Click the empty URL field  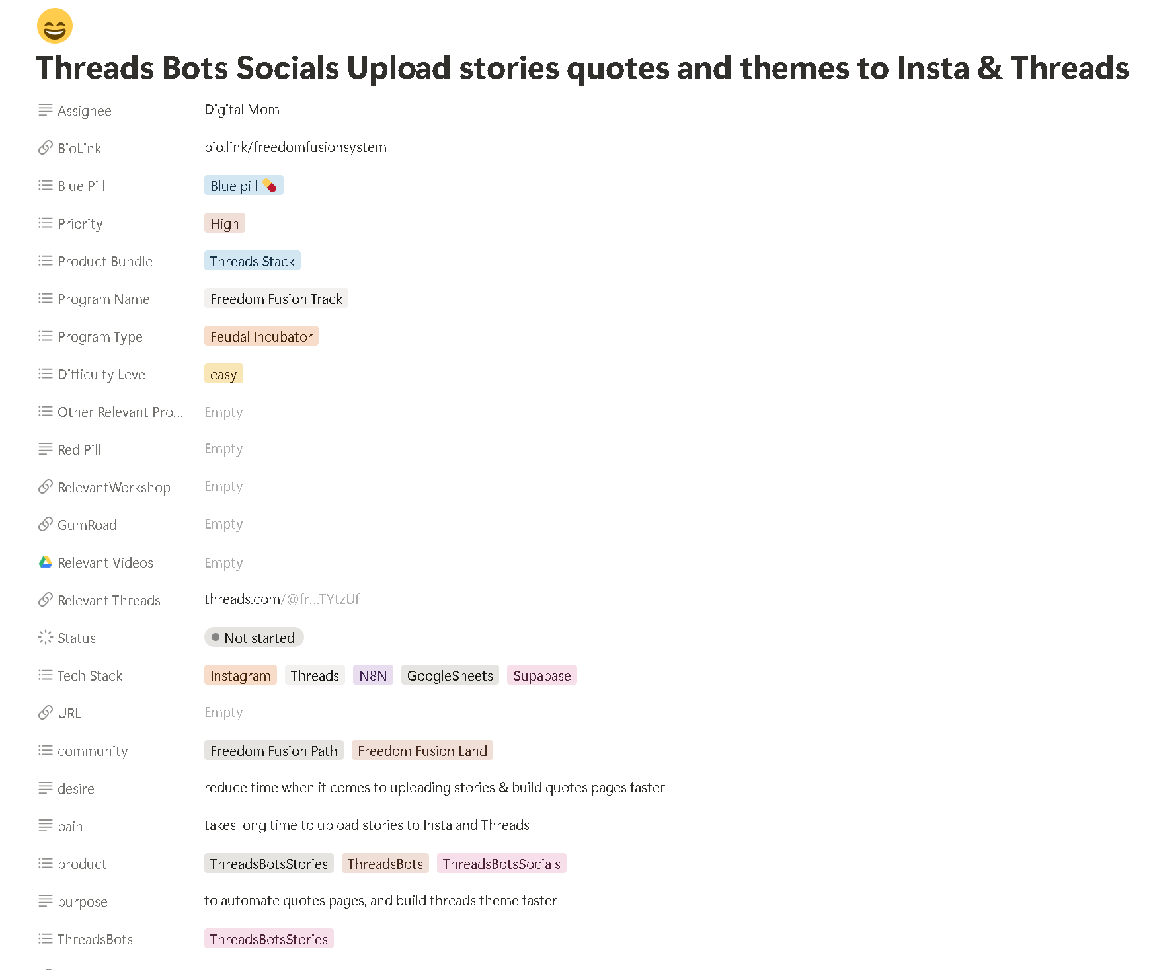click(223, 712)
